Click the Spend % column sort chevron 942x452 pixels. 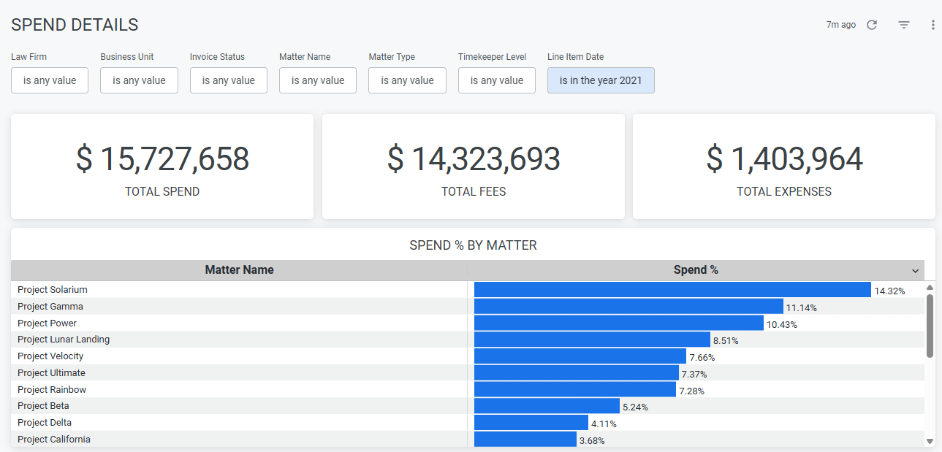point(916,271)
